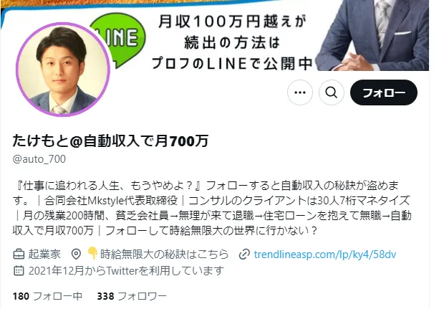Click the calendar icon by join date

point(19,270)
